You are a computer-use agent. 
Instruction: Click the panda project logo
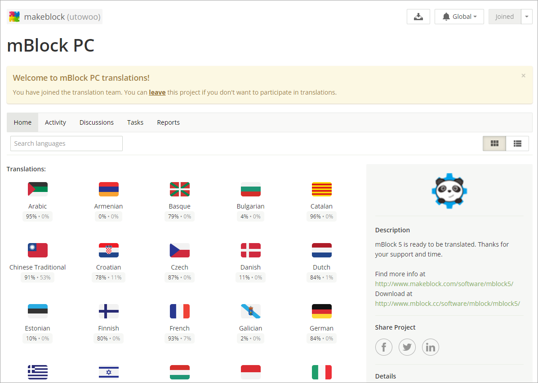pos(449,191)
